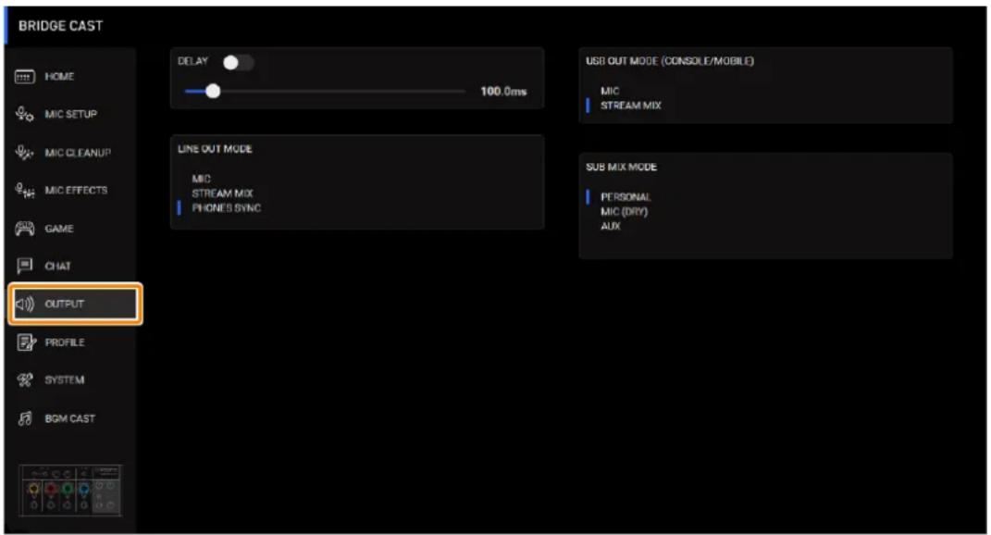Click the Game controller icon
The image size is (991, 535).
(x=25, y=229)
